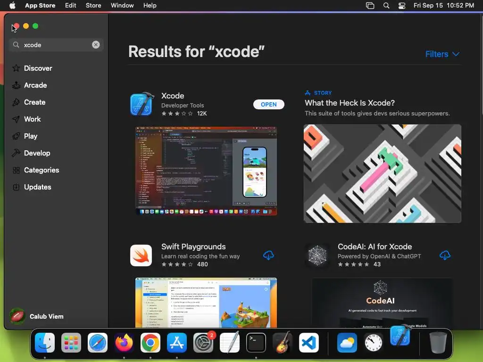View the CodeAI promotional image
483x362 pixels.
[x=382, y=303]
